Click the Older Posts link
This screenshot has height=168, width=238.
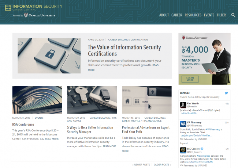[x=162, y=165]
